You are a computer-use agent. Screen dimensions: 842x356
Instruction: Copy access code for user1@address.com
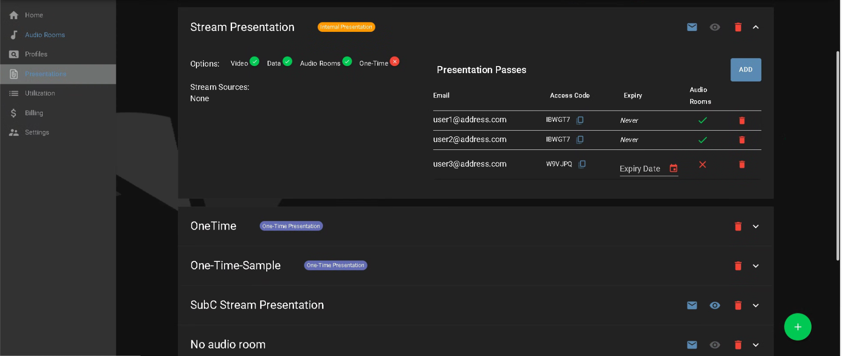580,120
